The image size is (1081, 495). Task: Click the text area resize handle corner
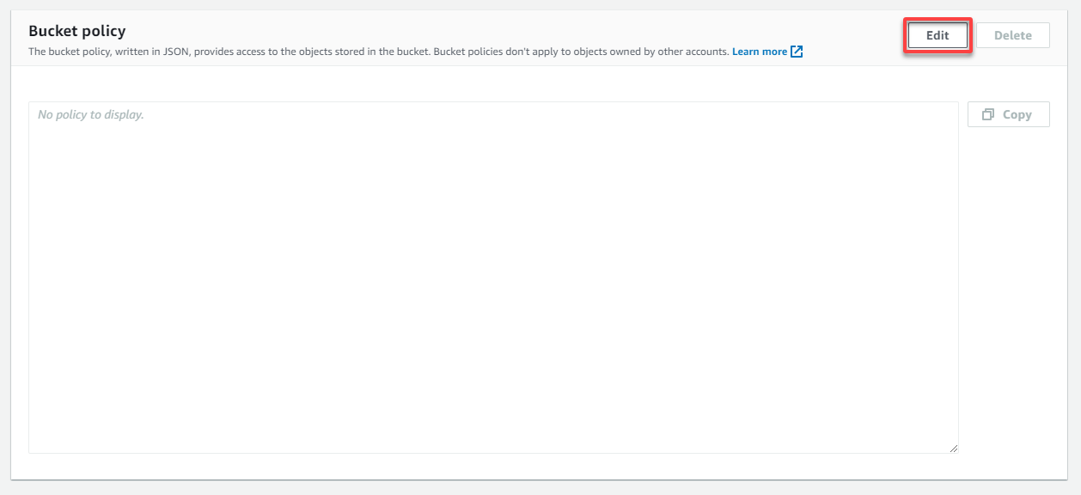point(954,448)
